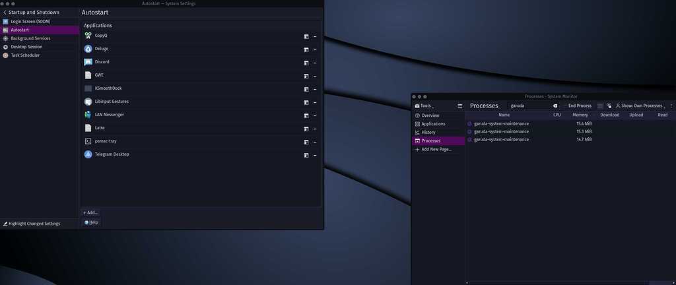This screenshot has height=285, width=676.
Task: Open the Tools dropdown in System Monitor
Action: point(424,106)
